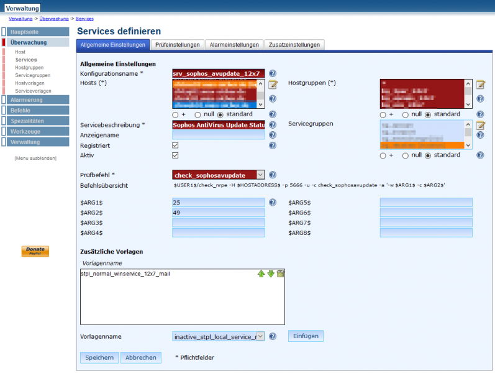
Task: Open help for Prüfbefehl dropdown
Action: point(273,175)
